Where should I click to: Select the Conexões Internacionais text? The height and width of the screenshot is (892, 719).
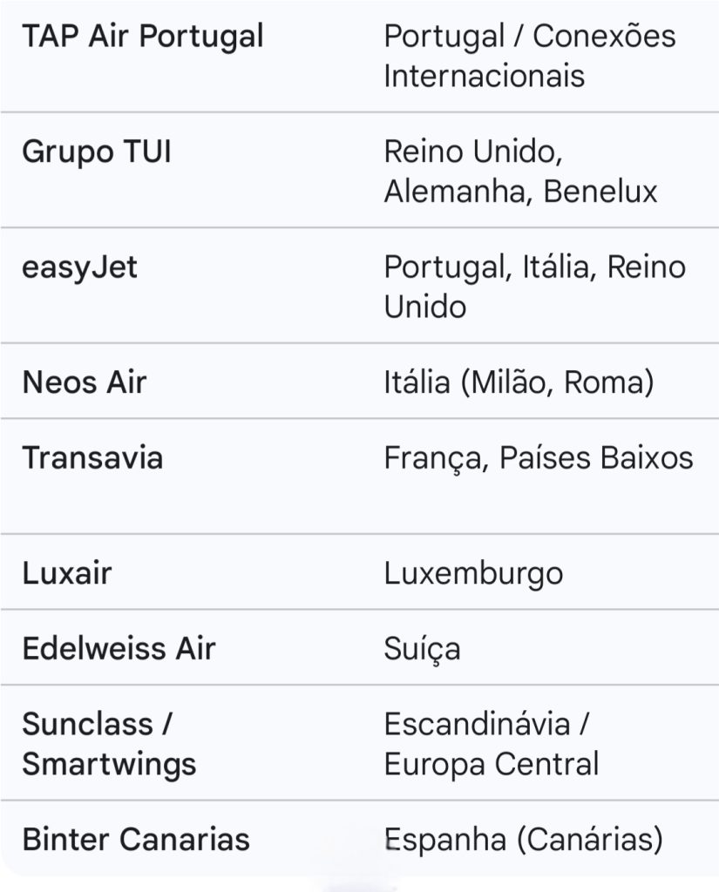pyautogui.click(x=529, y=56)
